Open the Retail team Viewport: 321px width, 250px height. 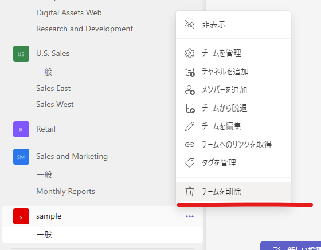[x=46, y=129]
